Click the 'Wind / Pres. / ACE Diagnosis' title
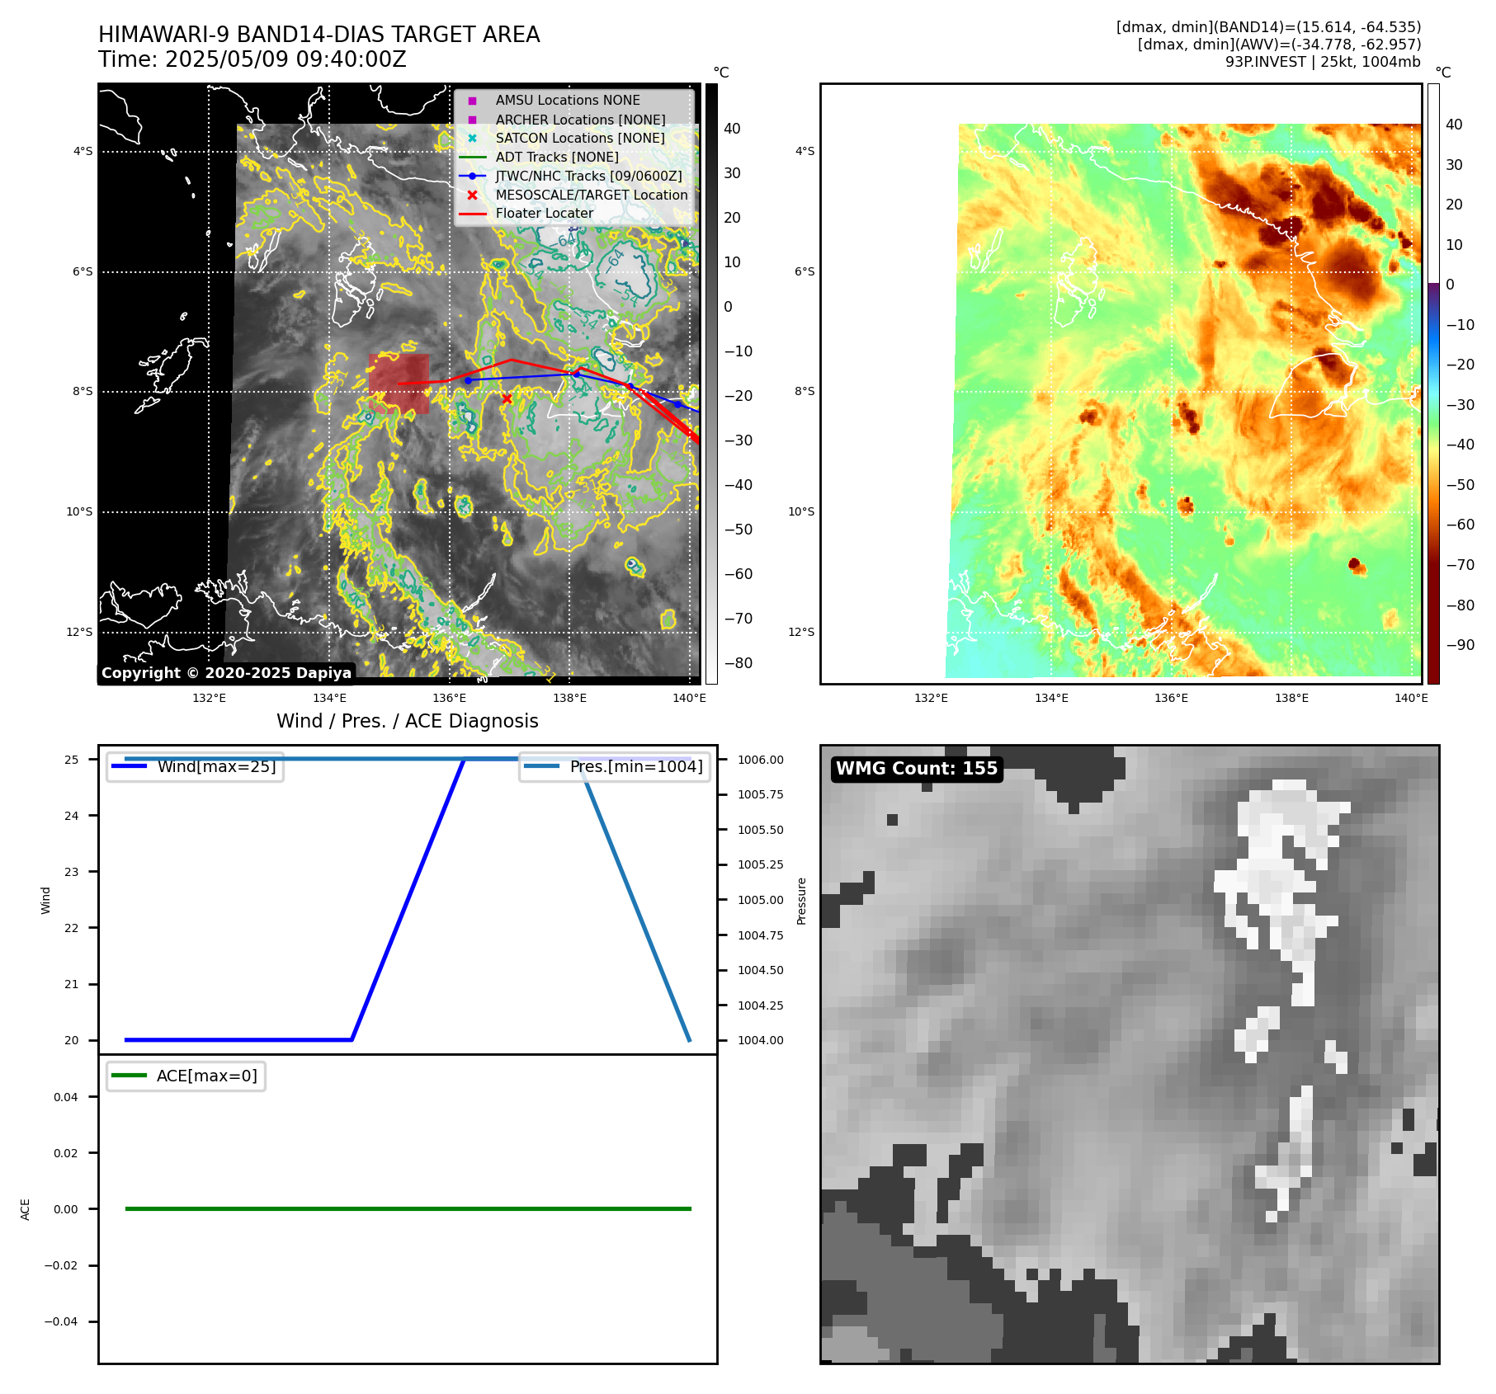Screen dimensions: 1496x1394 click(408, 721)
